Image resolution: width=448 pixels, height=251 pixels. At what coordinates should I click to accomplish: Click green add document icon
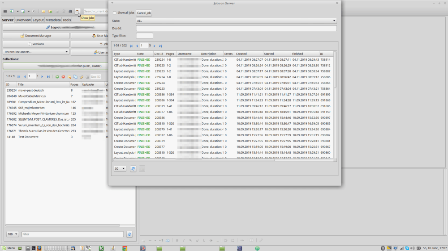(x=57, y=77)
